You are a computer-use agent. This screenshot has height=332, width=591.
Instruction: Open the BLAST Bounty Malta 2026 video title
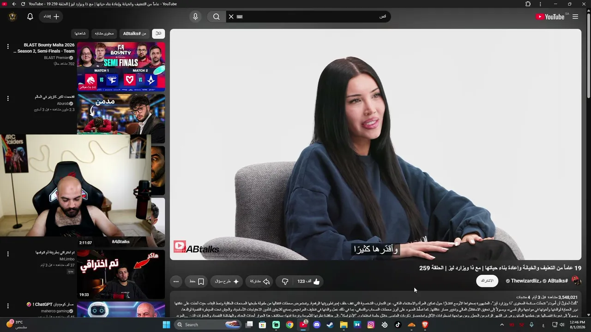click(44, 48)
